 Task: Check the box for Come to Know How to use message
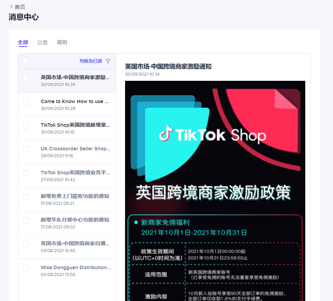25,102
